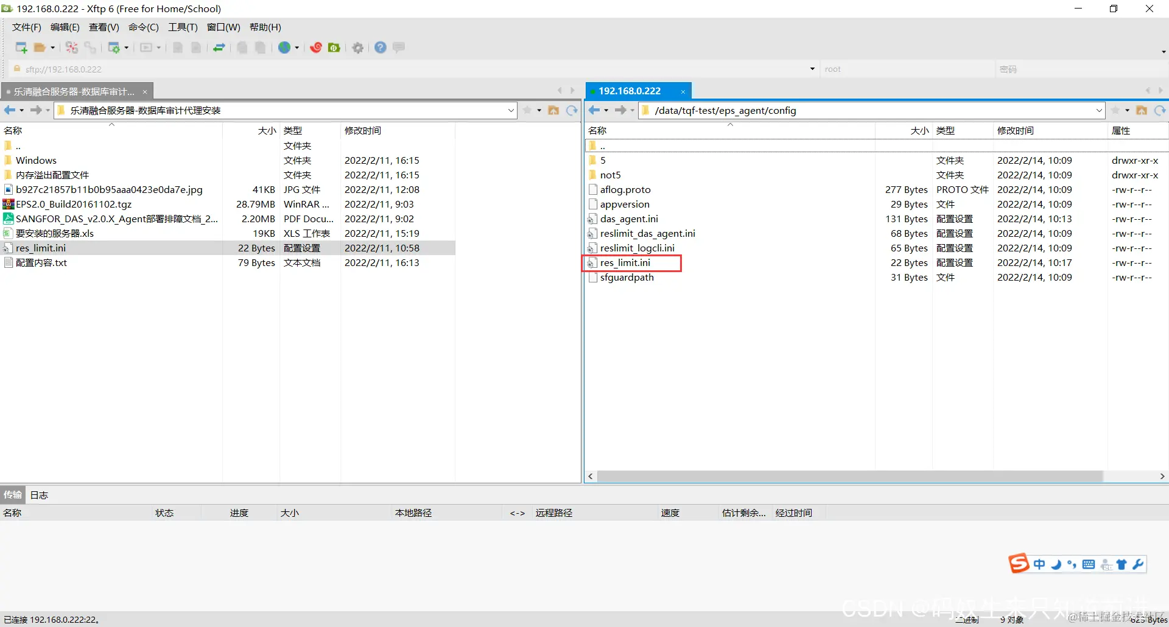Click the 密码 password field
Viewport: 1169px width, 627px height.
[1081, 69]
